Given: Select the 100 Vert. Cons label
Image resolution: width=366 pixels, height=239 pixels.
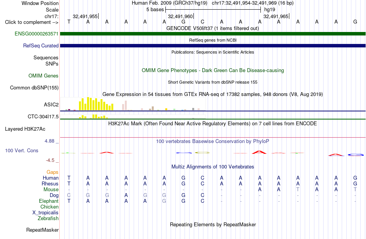Looking at the screenshot, I should point(22,150).
